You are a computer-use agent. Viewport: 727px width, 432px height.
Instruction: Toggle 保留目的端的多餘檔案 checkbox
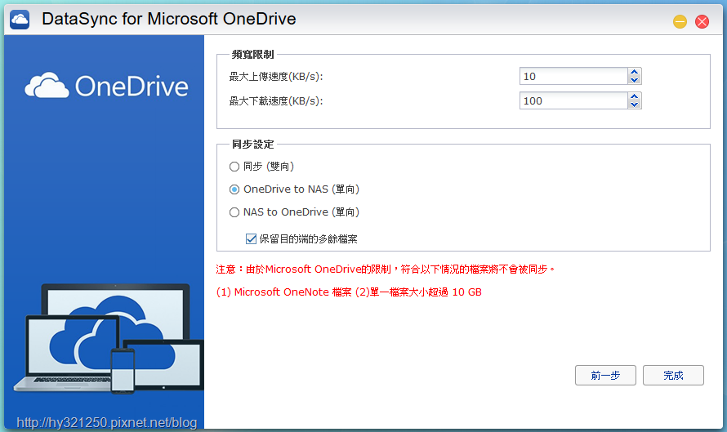click(x=251, y=238)
